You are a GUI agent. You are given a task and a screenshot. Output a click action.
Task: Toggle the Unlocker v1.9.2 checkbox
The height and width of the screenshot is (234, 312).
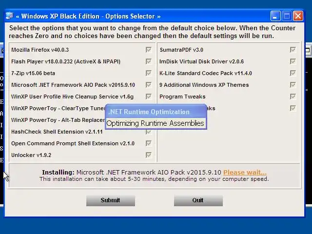(148, 155)
